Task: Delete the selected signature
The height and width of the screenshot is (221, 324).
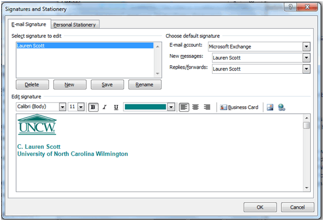Action: coord(32,84)
